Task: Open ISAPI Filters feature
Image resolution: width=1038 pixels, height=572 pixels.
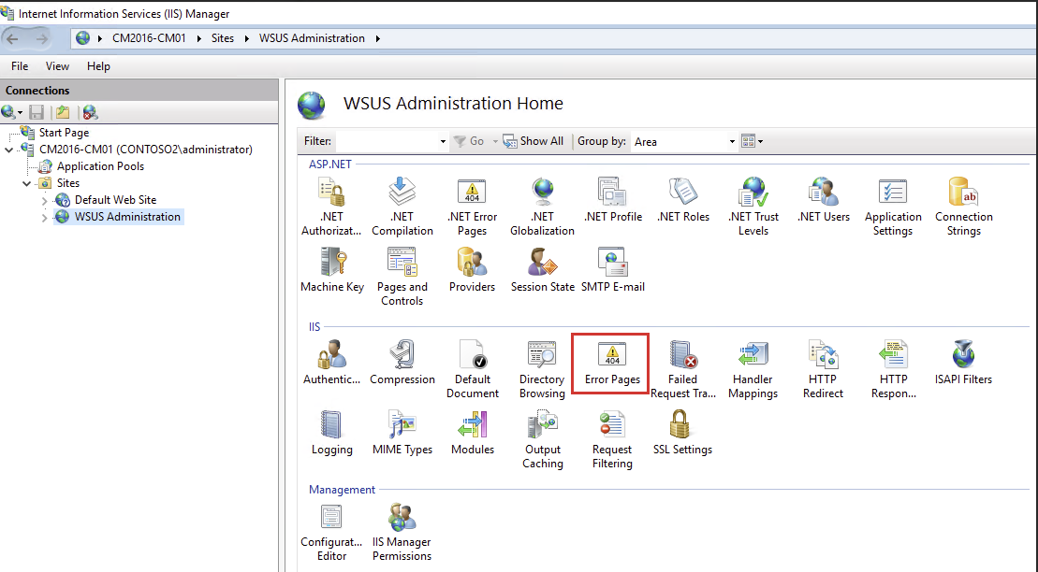Action: coord(963,363)
